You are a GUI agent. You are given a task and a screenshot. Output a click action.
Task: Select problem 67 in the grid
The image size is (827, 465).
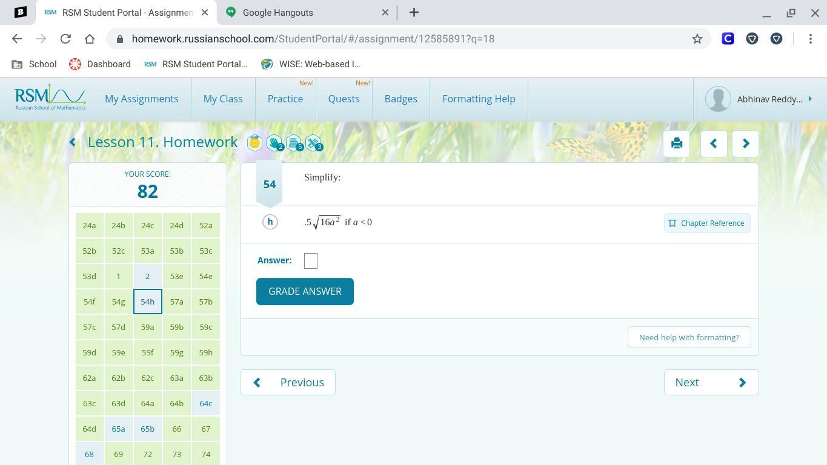pyautogui.click(x=206, y=429)
